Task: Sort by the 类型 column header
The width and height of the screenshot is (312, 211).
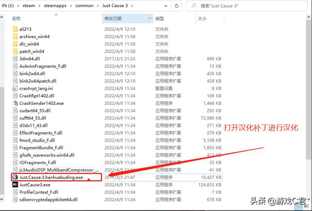Action: point(160,18)
